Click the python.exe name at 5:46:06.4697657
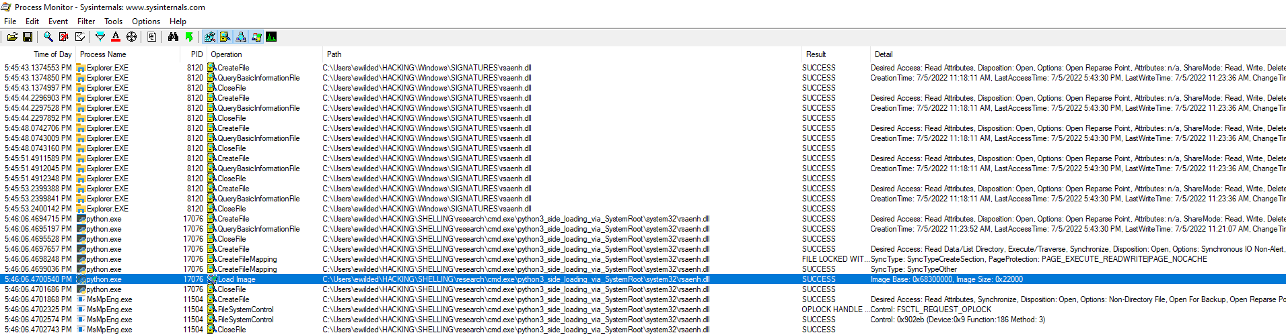1286x335 pixels. (x=104, y=249)
